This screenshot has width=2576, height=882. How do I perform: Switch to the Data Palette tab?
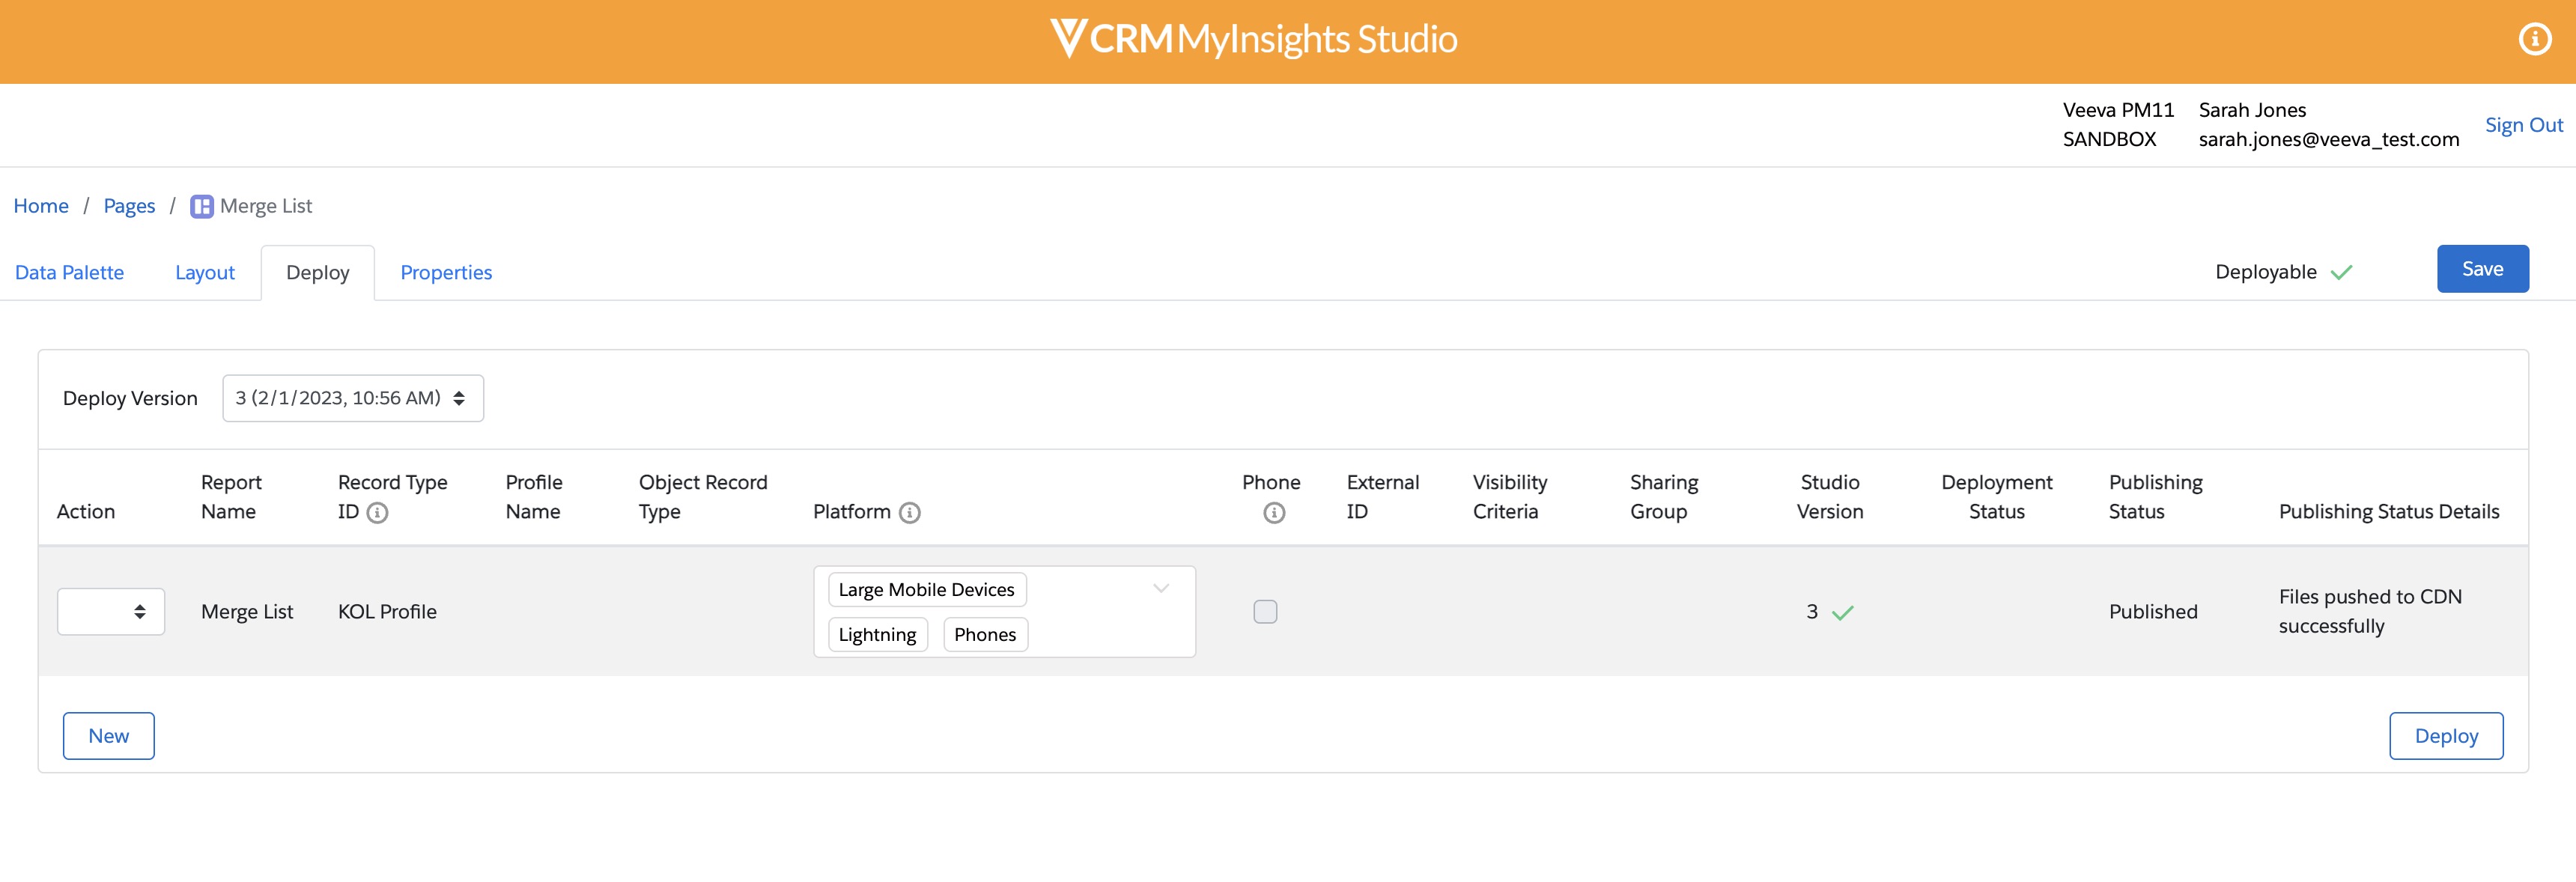coord(69,273)
